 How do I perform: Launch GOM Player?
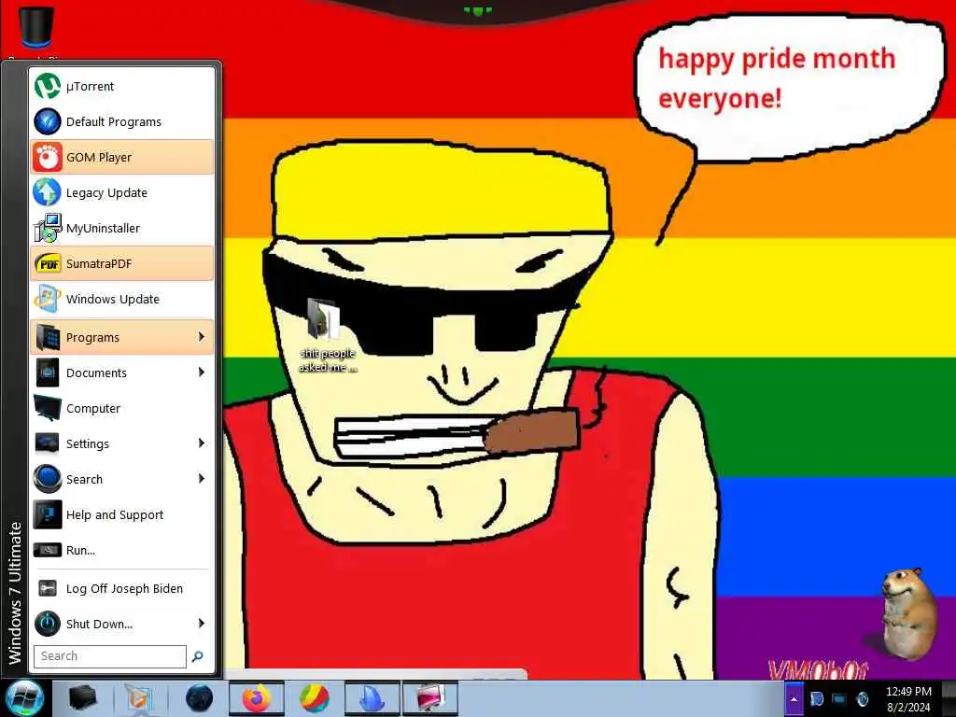pyautogui.click(x=122, y=157)
